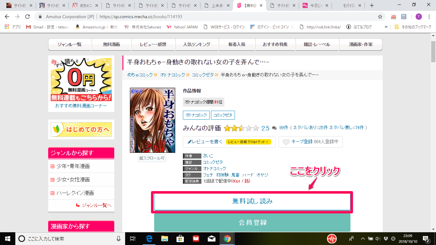The width and height of the screenshot is (436, 245).
Task: Open the Windows Start menu
Action: coord(7,239)
